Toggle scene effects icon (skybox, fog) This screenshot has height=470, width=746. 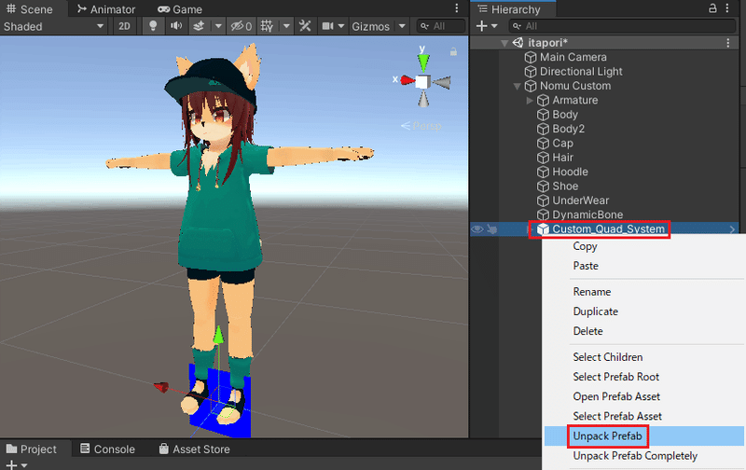pyautogui.click(x=200, y=26)
